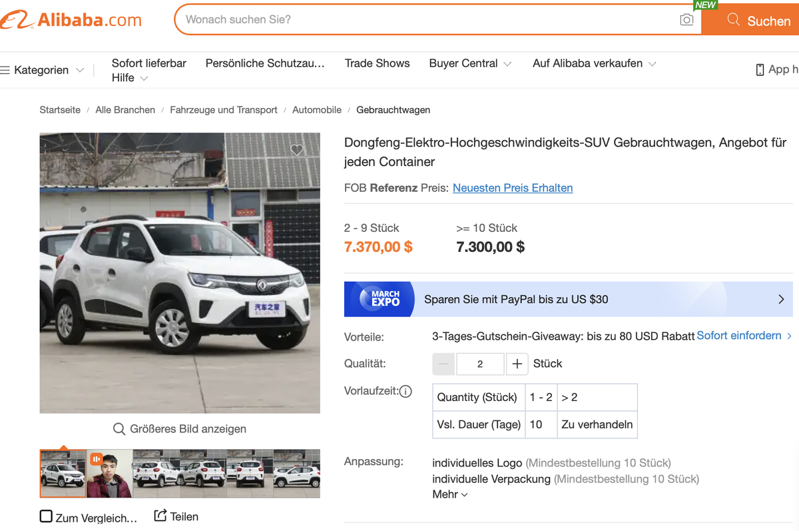Select the first car thumbnail
799x531 pixels.
pos(63,474)
